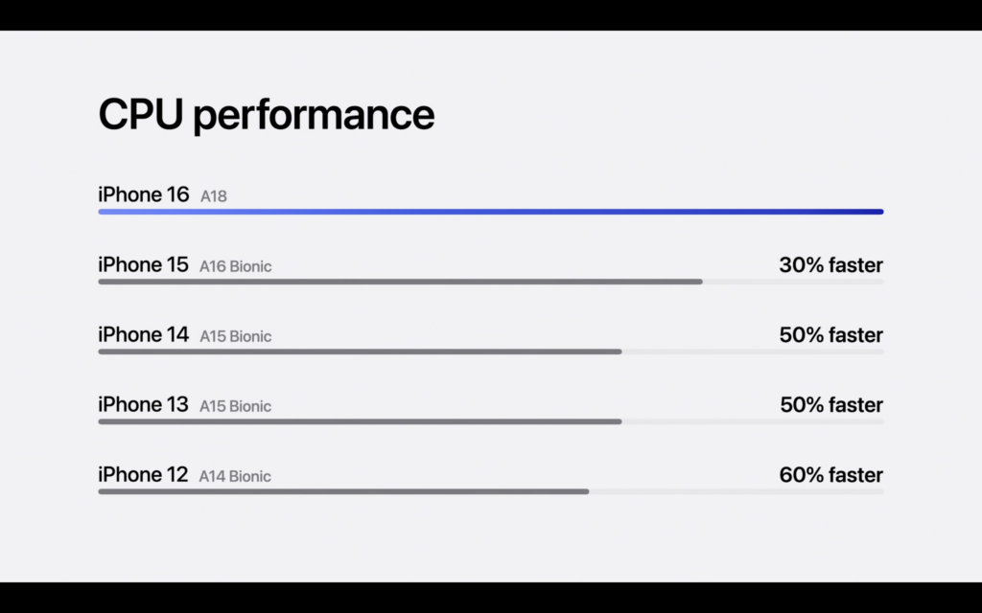Click the gray iPhone 13 performance bar

pyautogui.click(x=360, y=421)
